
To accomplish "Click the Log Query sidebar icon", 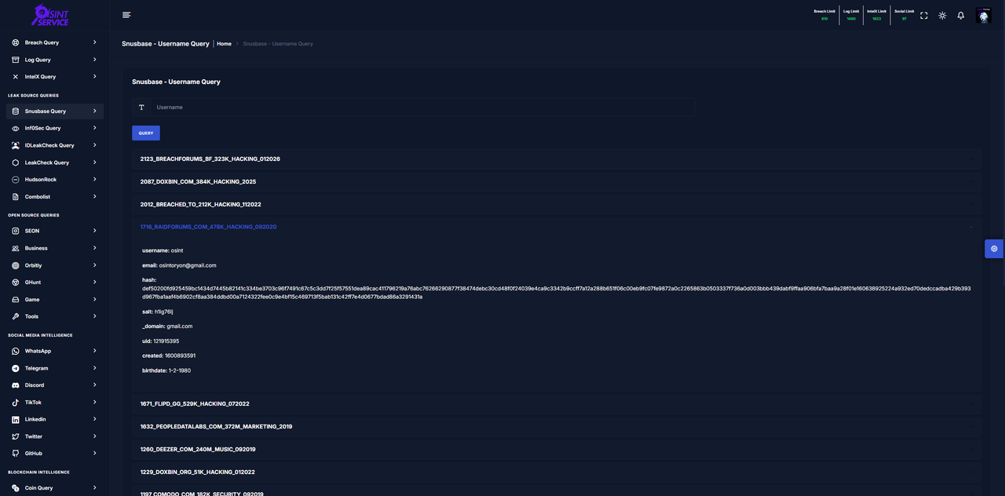I will click(x=16, y=60).
